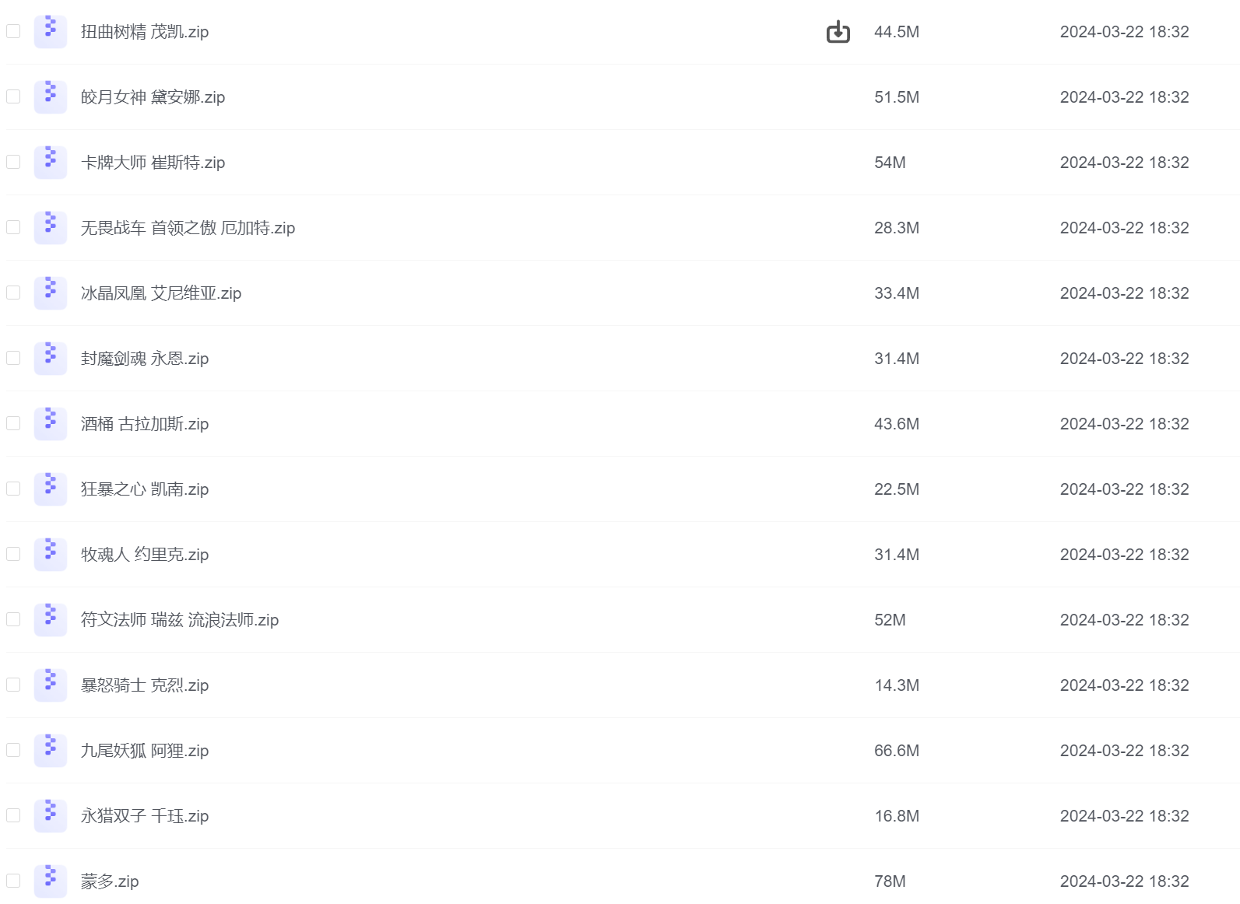The width and height of the screenshot is (1240, 904).
Task: Select the checkbox for 暴怒骑士 克烈.zip
Action: pos(13,685)
